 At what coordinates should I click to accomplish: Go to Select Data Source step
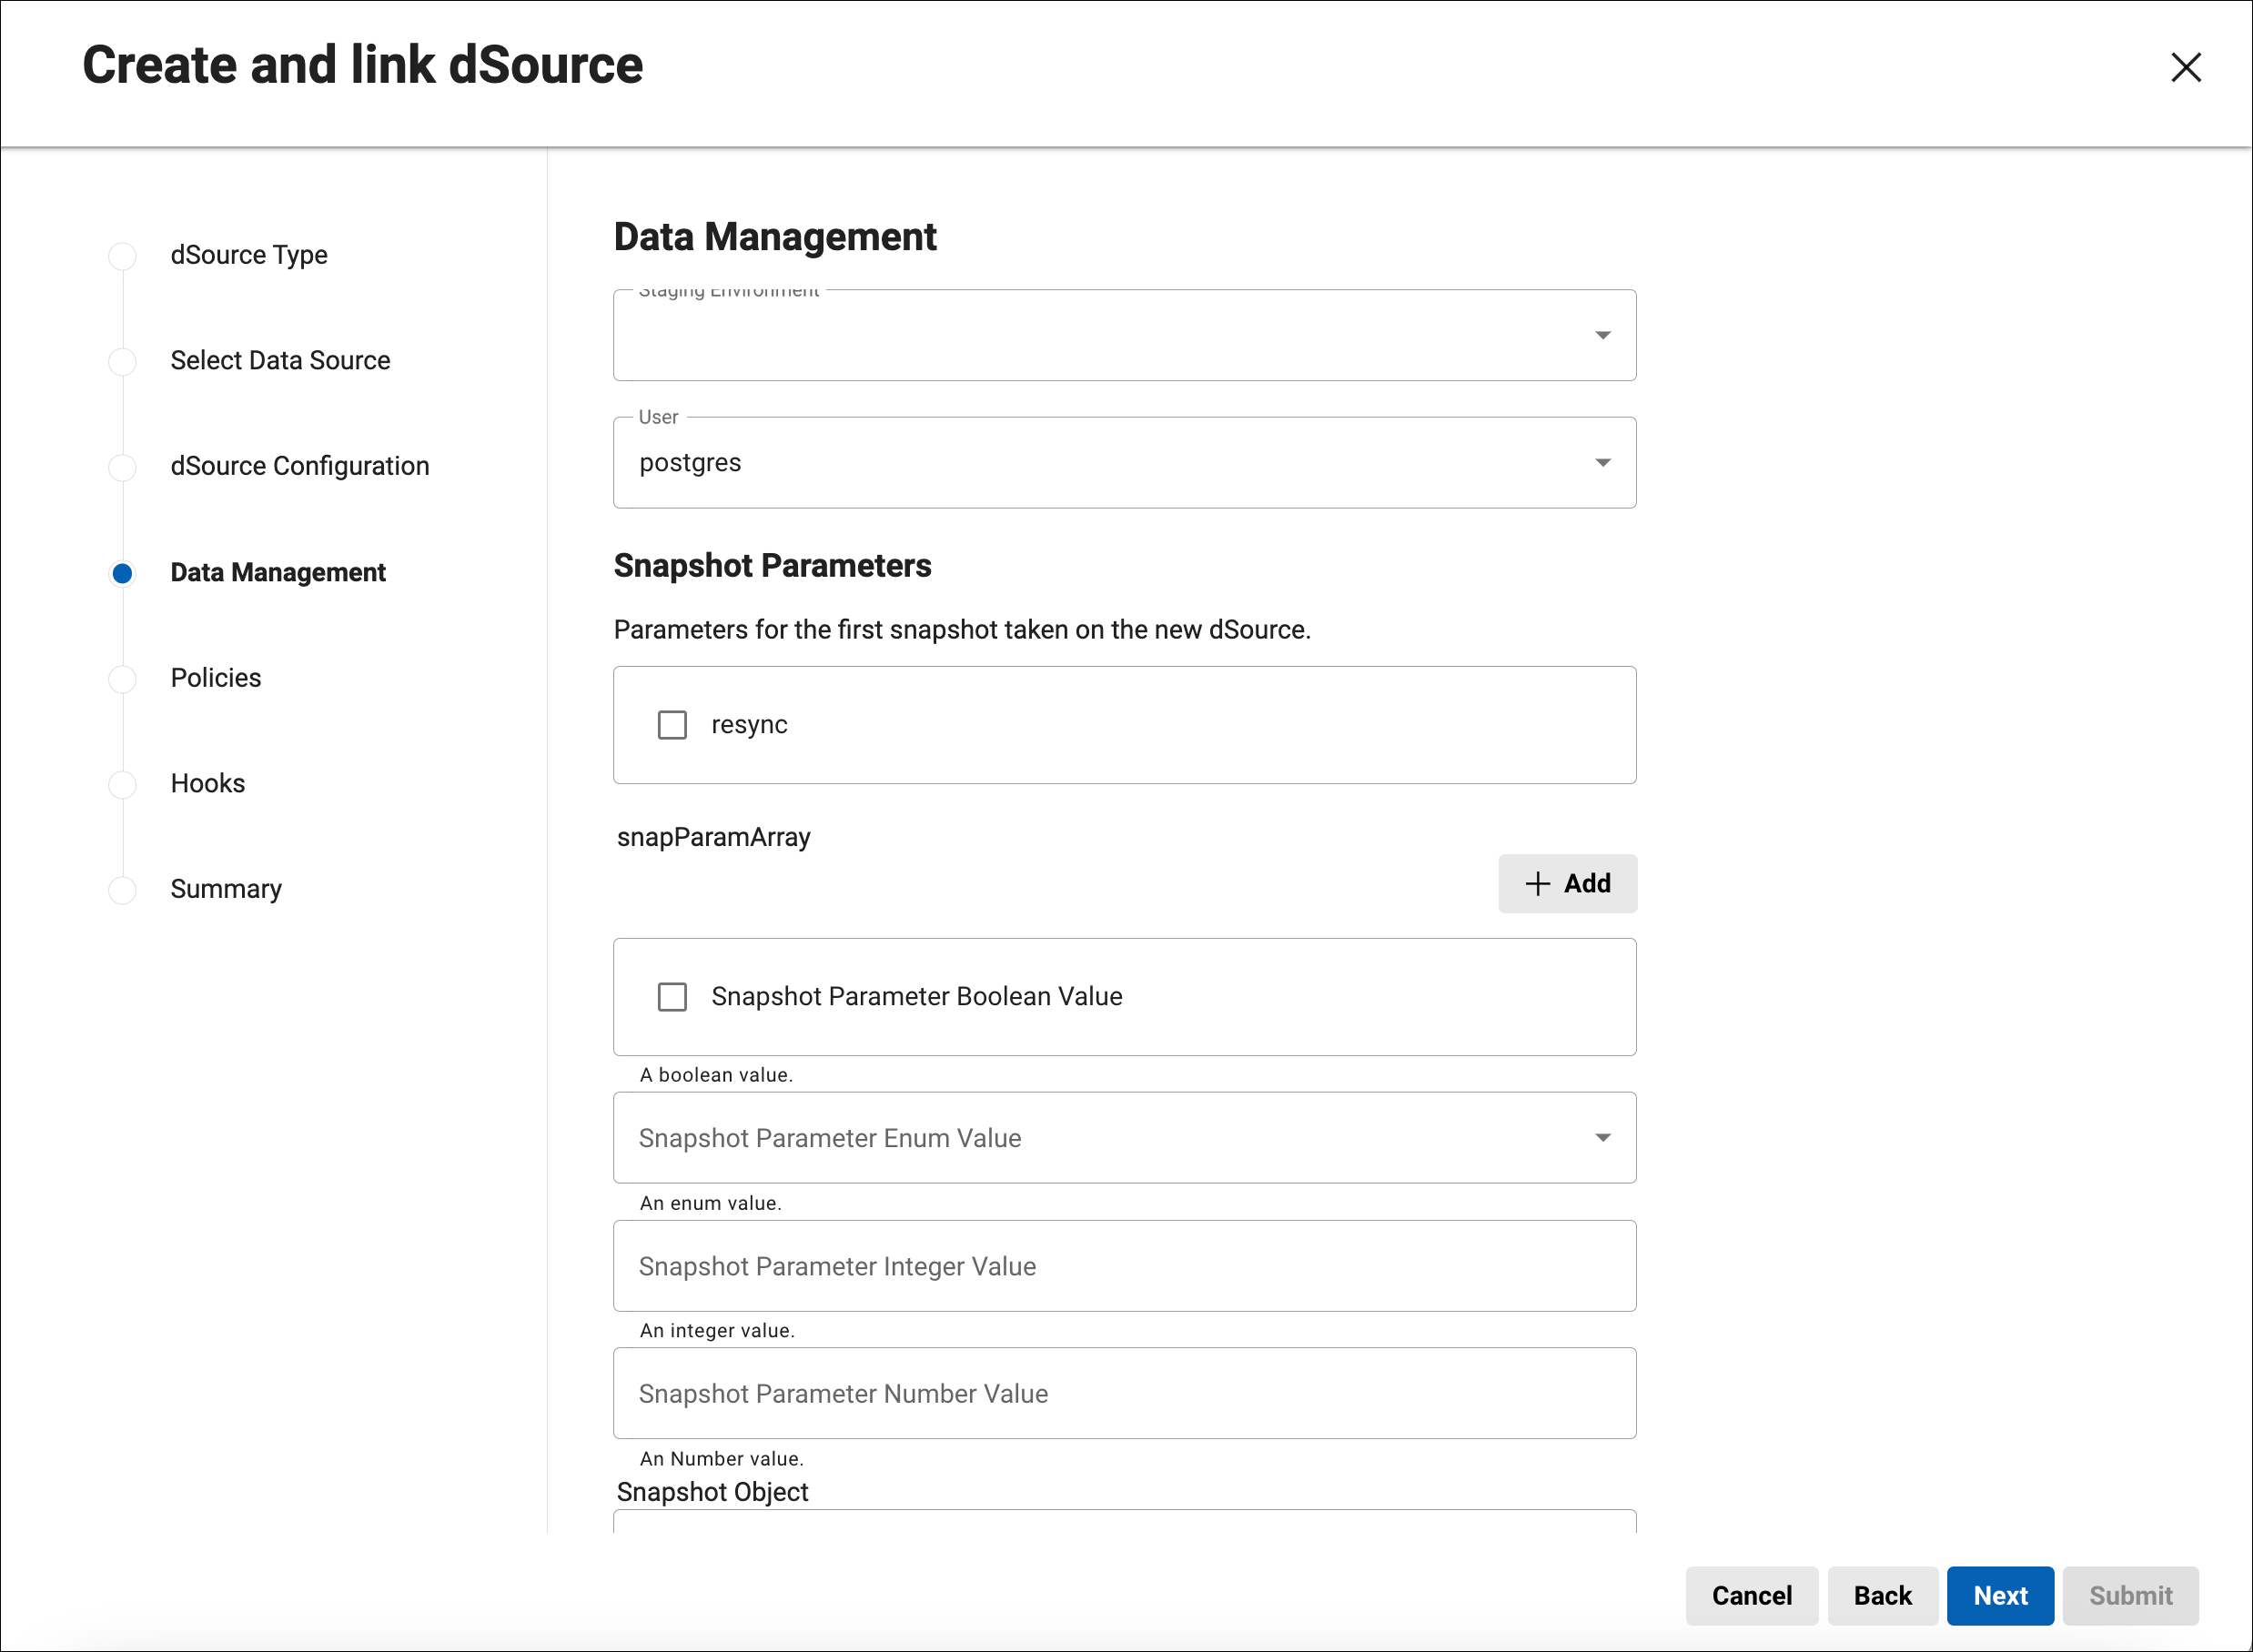(x=280, y=361)
